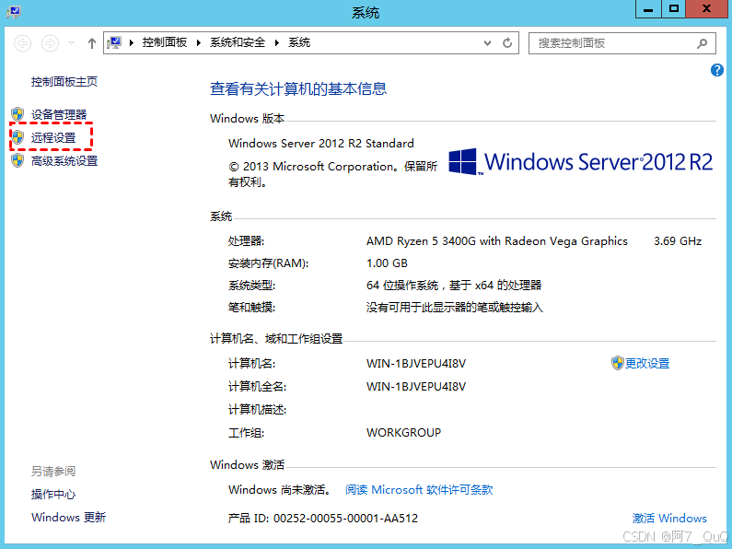Click the shield icon beside 更改设置

pyautogui.click(x=618, y=363)
